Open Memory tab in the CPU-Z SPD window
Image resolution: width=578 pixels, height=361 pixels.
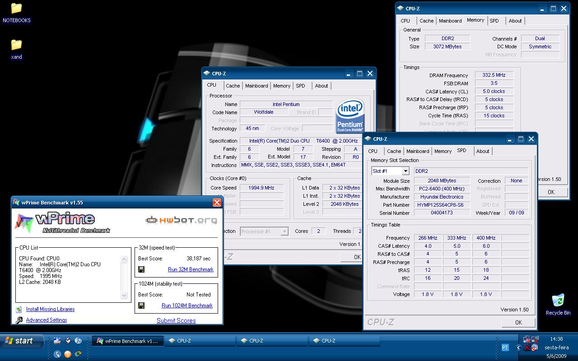point(443,151)
